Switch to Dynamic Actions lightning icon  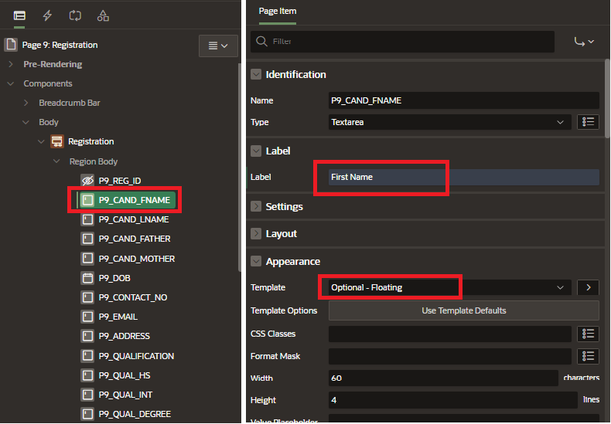click(48, 15)
